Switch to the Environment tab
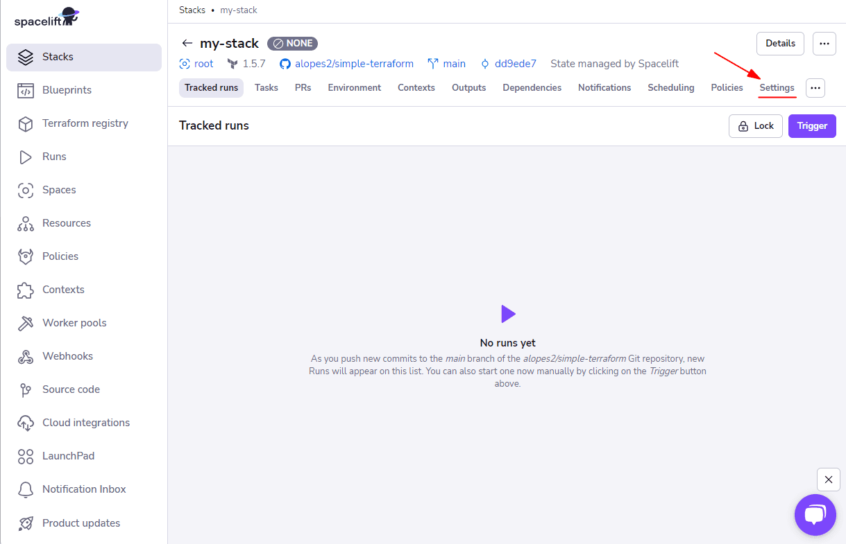Screen dimensions: 846x544 tap(355, 88)
